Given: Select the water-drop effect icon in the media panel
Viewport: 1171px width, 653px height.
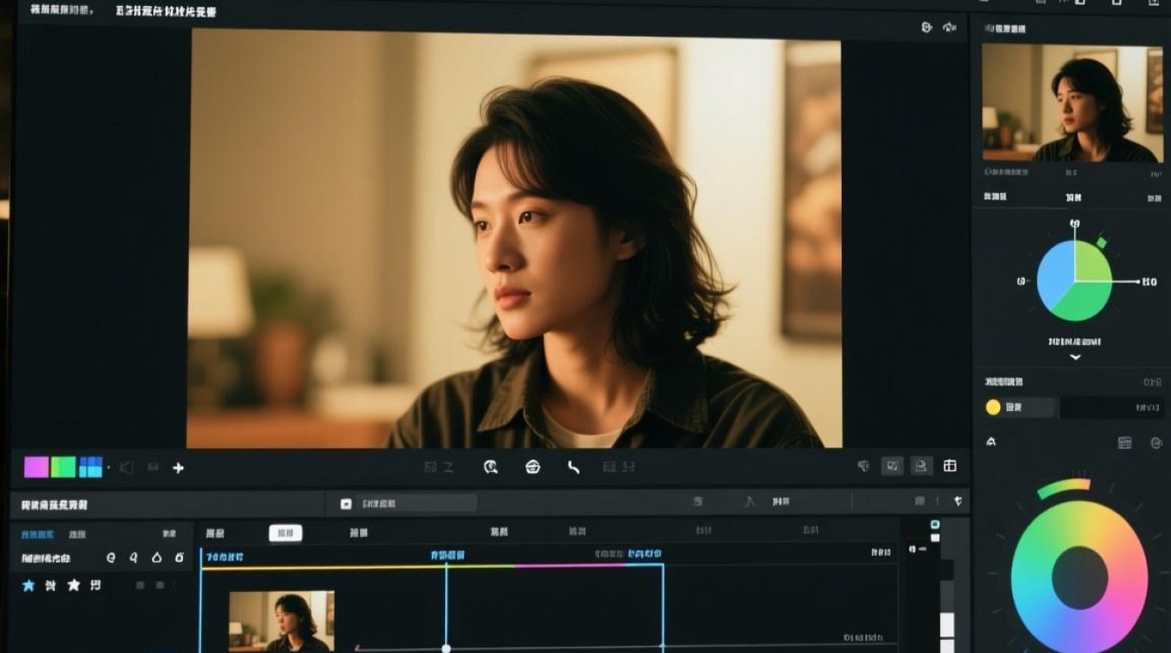Looking at the screenshot, I should pyautogui.click(x=157, y=557).
